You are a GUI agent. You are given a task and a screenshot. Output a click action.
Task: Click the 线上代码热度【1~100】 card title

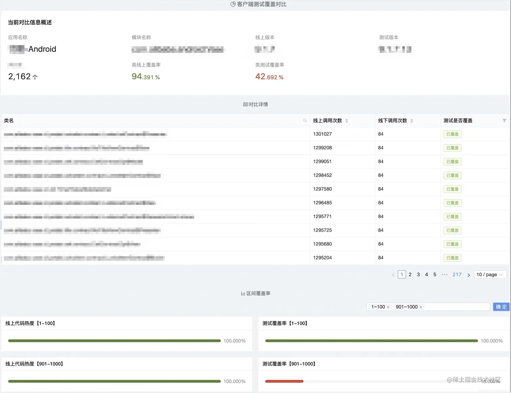pyautogui.click(x=30, y=323)
